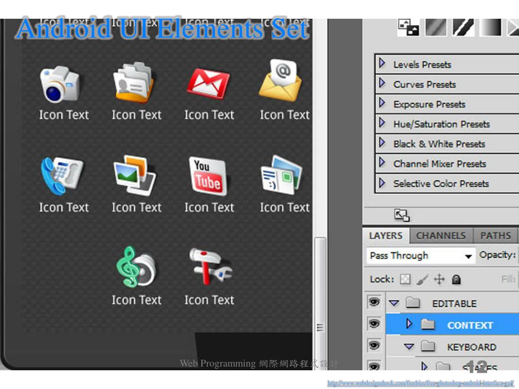Switch to the CHANNELS tab
The image size is (519, 389).
click(x=441, y=236)
